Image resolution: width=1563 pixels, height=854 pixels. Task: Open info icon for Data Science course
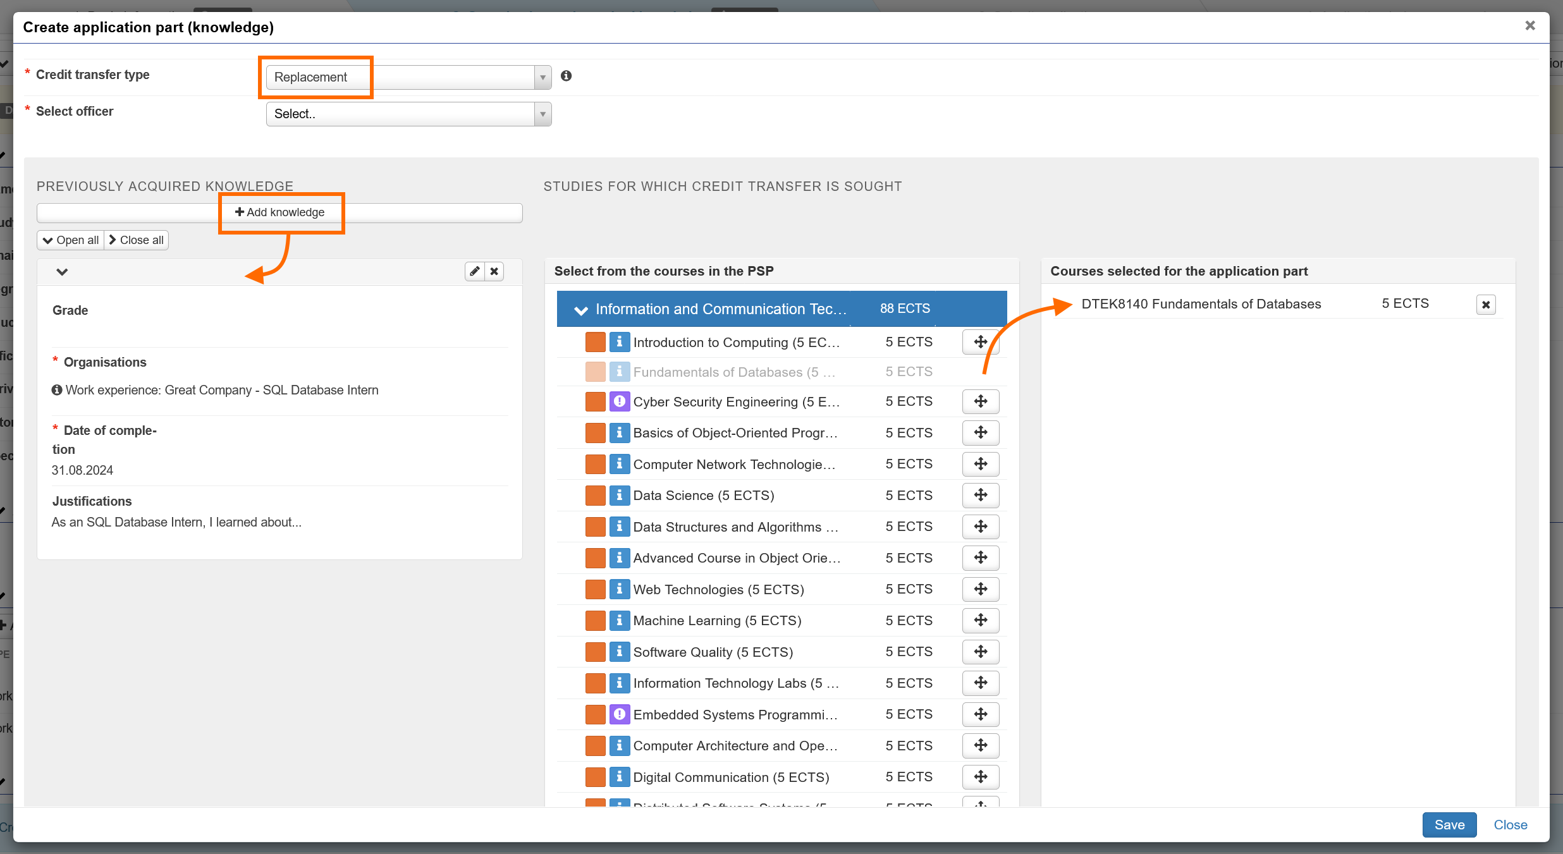pyautogui.click(x=619, y=495)
